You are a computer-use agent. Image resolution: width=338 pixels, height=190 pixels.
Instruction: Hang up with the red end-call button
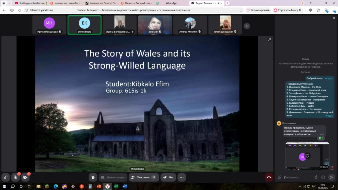(269, 177)
